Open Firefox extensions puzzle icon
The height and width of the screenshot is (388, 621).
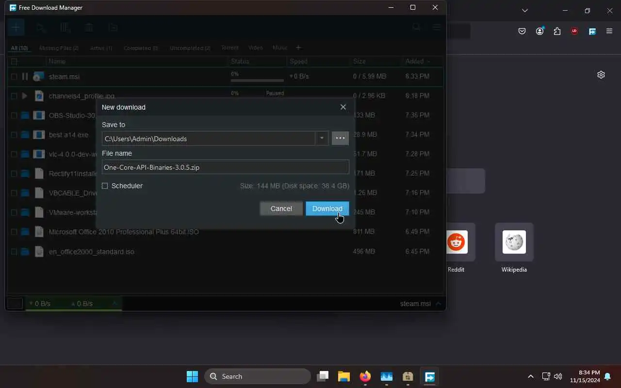(x=557, y=31)
